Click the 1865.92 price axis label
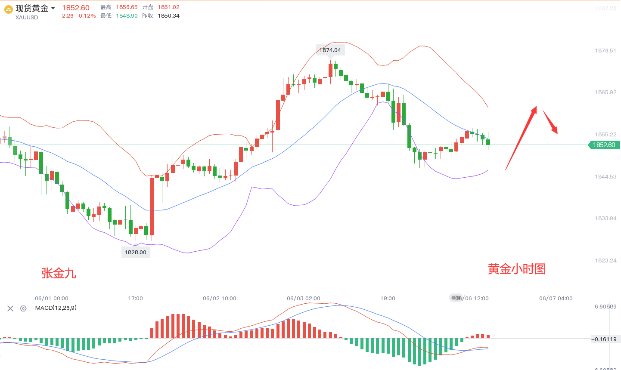 pos(605,92)
